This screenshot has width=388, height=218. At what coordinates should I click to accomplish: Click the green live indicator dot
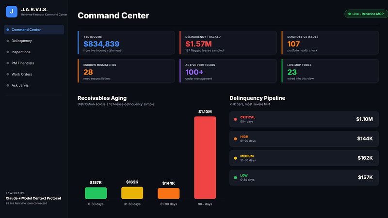click(x=349, y=14)
